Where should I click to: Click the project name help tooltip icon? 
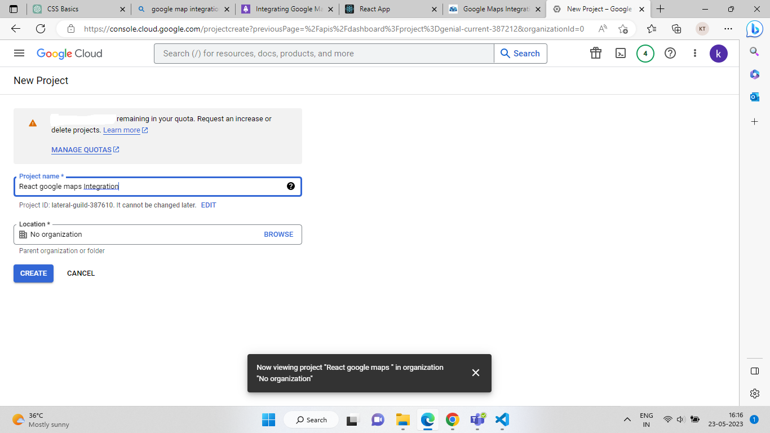coord(291,187)
